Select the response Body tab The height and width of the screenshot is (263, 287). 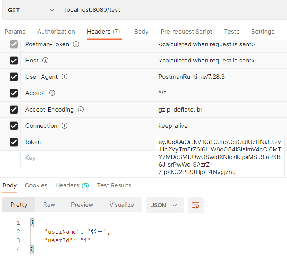click(10, 185)
